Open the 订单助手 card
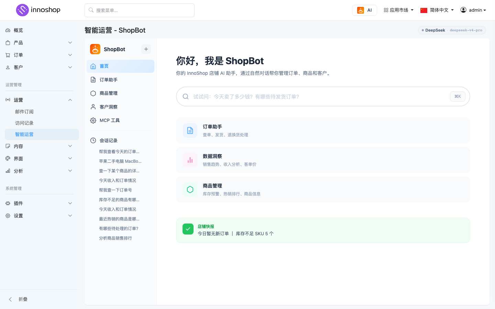Screen dimensions: 495x309 coord(323,130)
